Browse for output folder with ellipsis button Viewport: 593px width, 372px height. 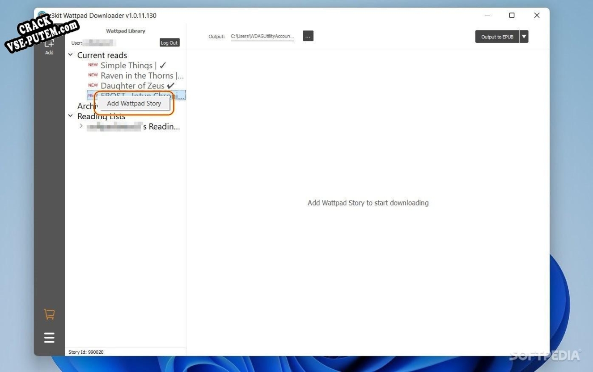pos(308,36)
